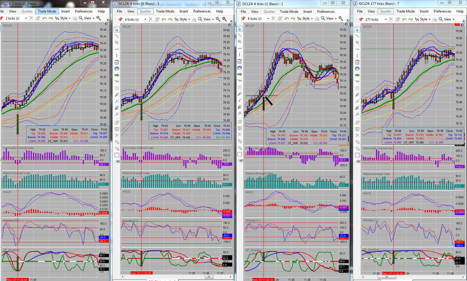Open the '6 ticks (r)' interval dropdown
Image resolution: width=467 pixels, height=281 pixels.
[268, 18]
